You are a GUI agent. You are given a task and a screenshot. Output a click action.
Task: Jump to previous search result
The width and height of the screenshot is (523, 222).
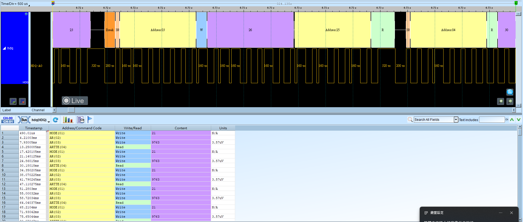click(512, 119)
